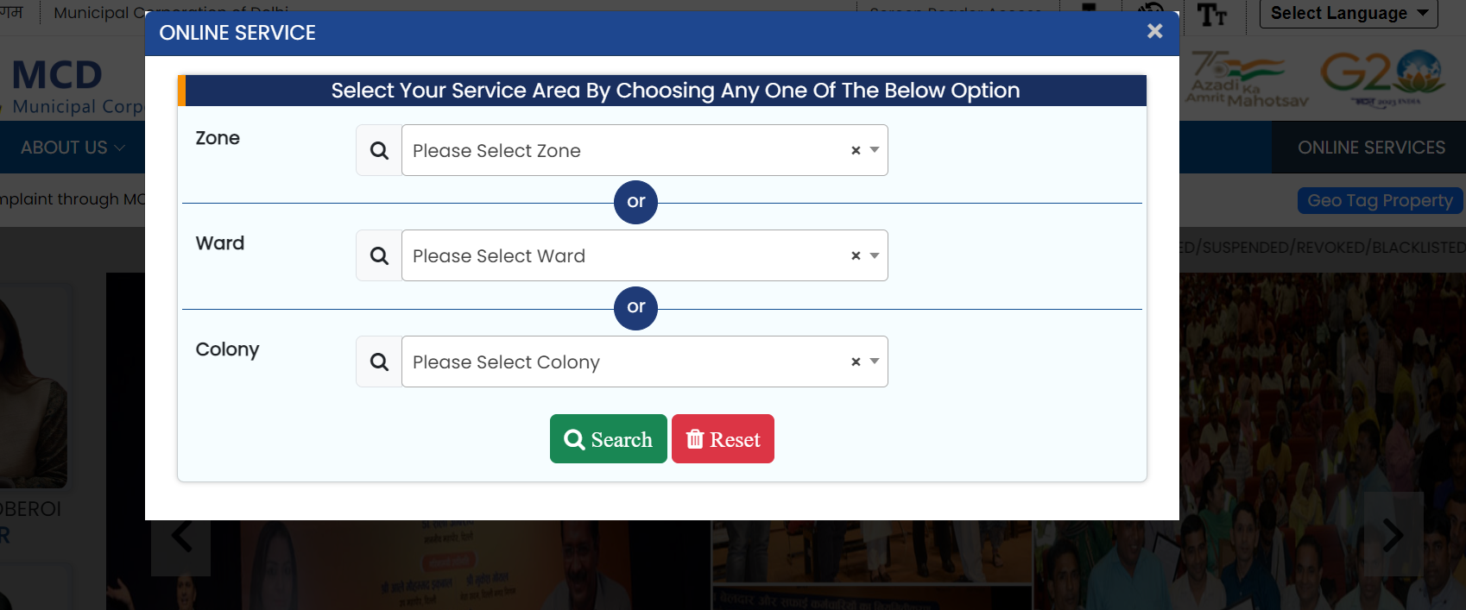Go to the previous carousel slide arrow
This screenshot has height=610, width=1466.
click(181, 537)
